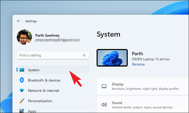
Task: Open Sound settings
Action: coord(143,104)
